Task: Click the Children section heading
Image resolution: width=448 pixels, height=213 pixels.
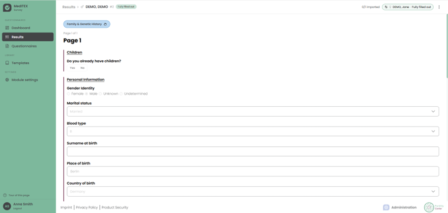Action: pyautogui.click(x=75, y=52)
